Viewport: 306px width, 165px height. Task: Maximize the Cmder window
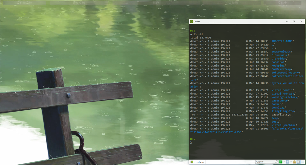294,21
